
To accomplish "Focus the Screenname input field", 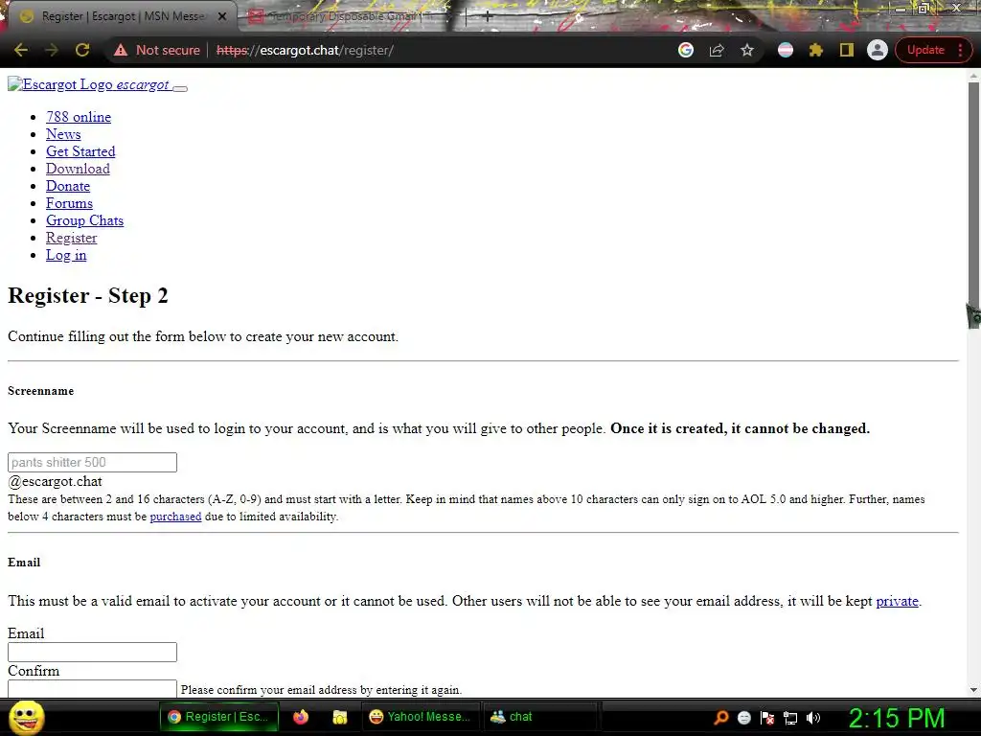I will coord(92,463).
